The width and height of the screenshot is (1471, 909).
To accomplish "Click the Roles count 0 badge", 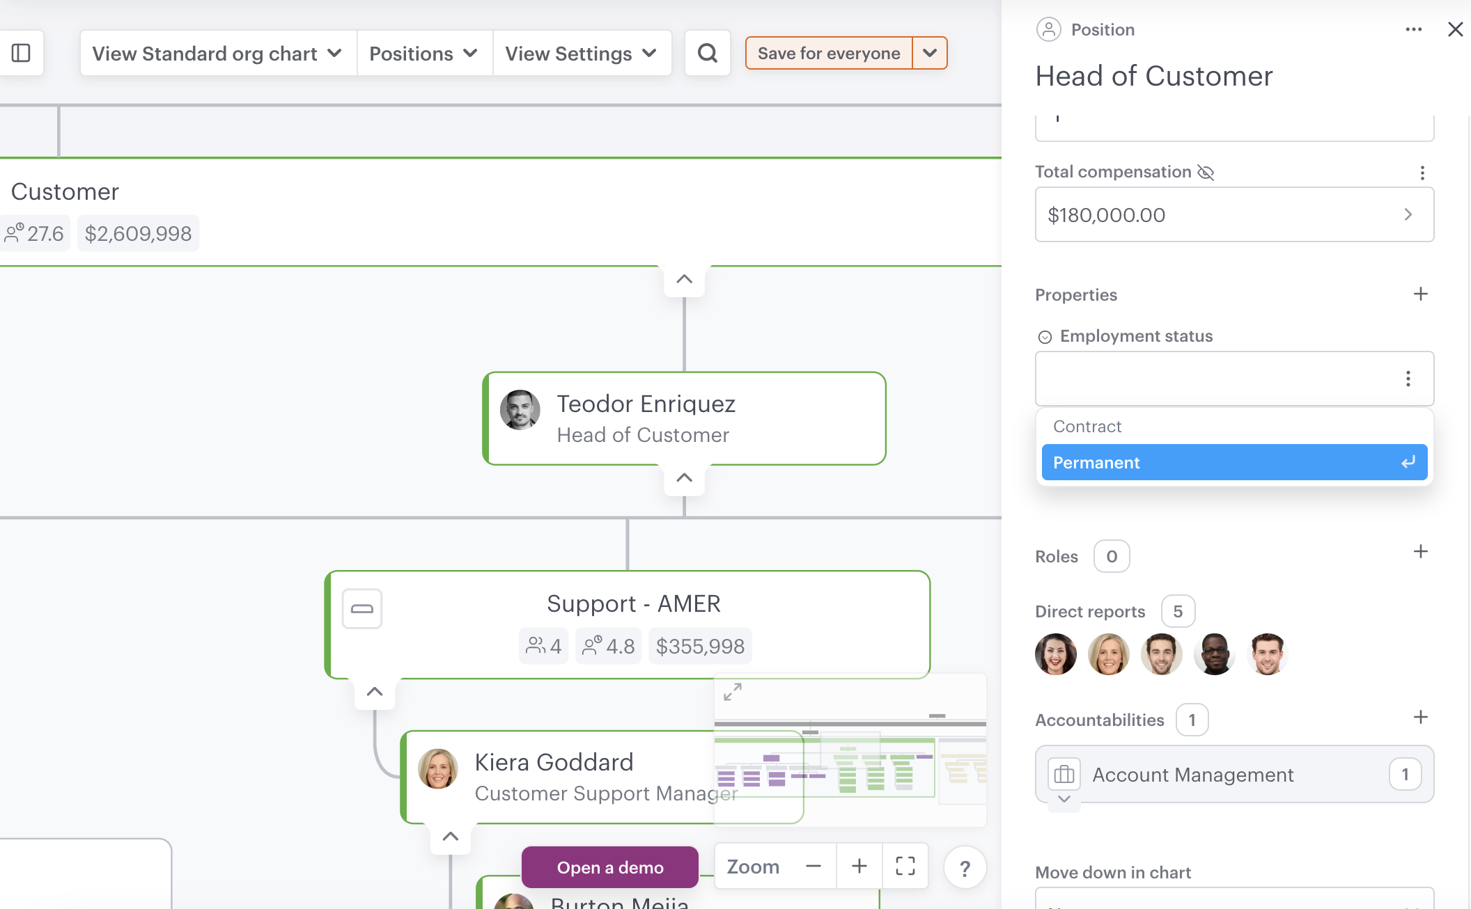I will click(x=1112, y=557).
